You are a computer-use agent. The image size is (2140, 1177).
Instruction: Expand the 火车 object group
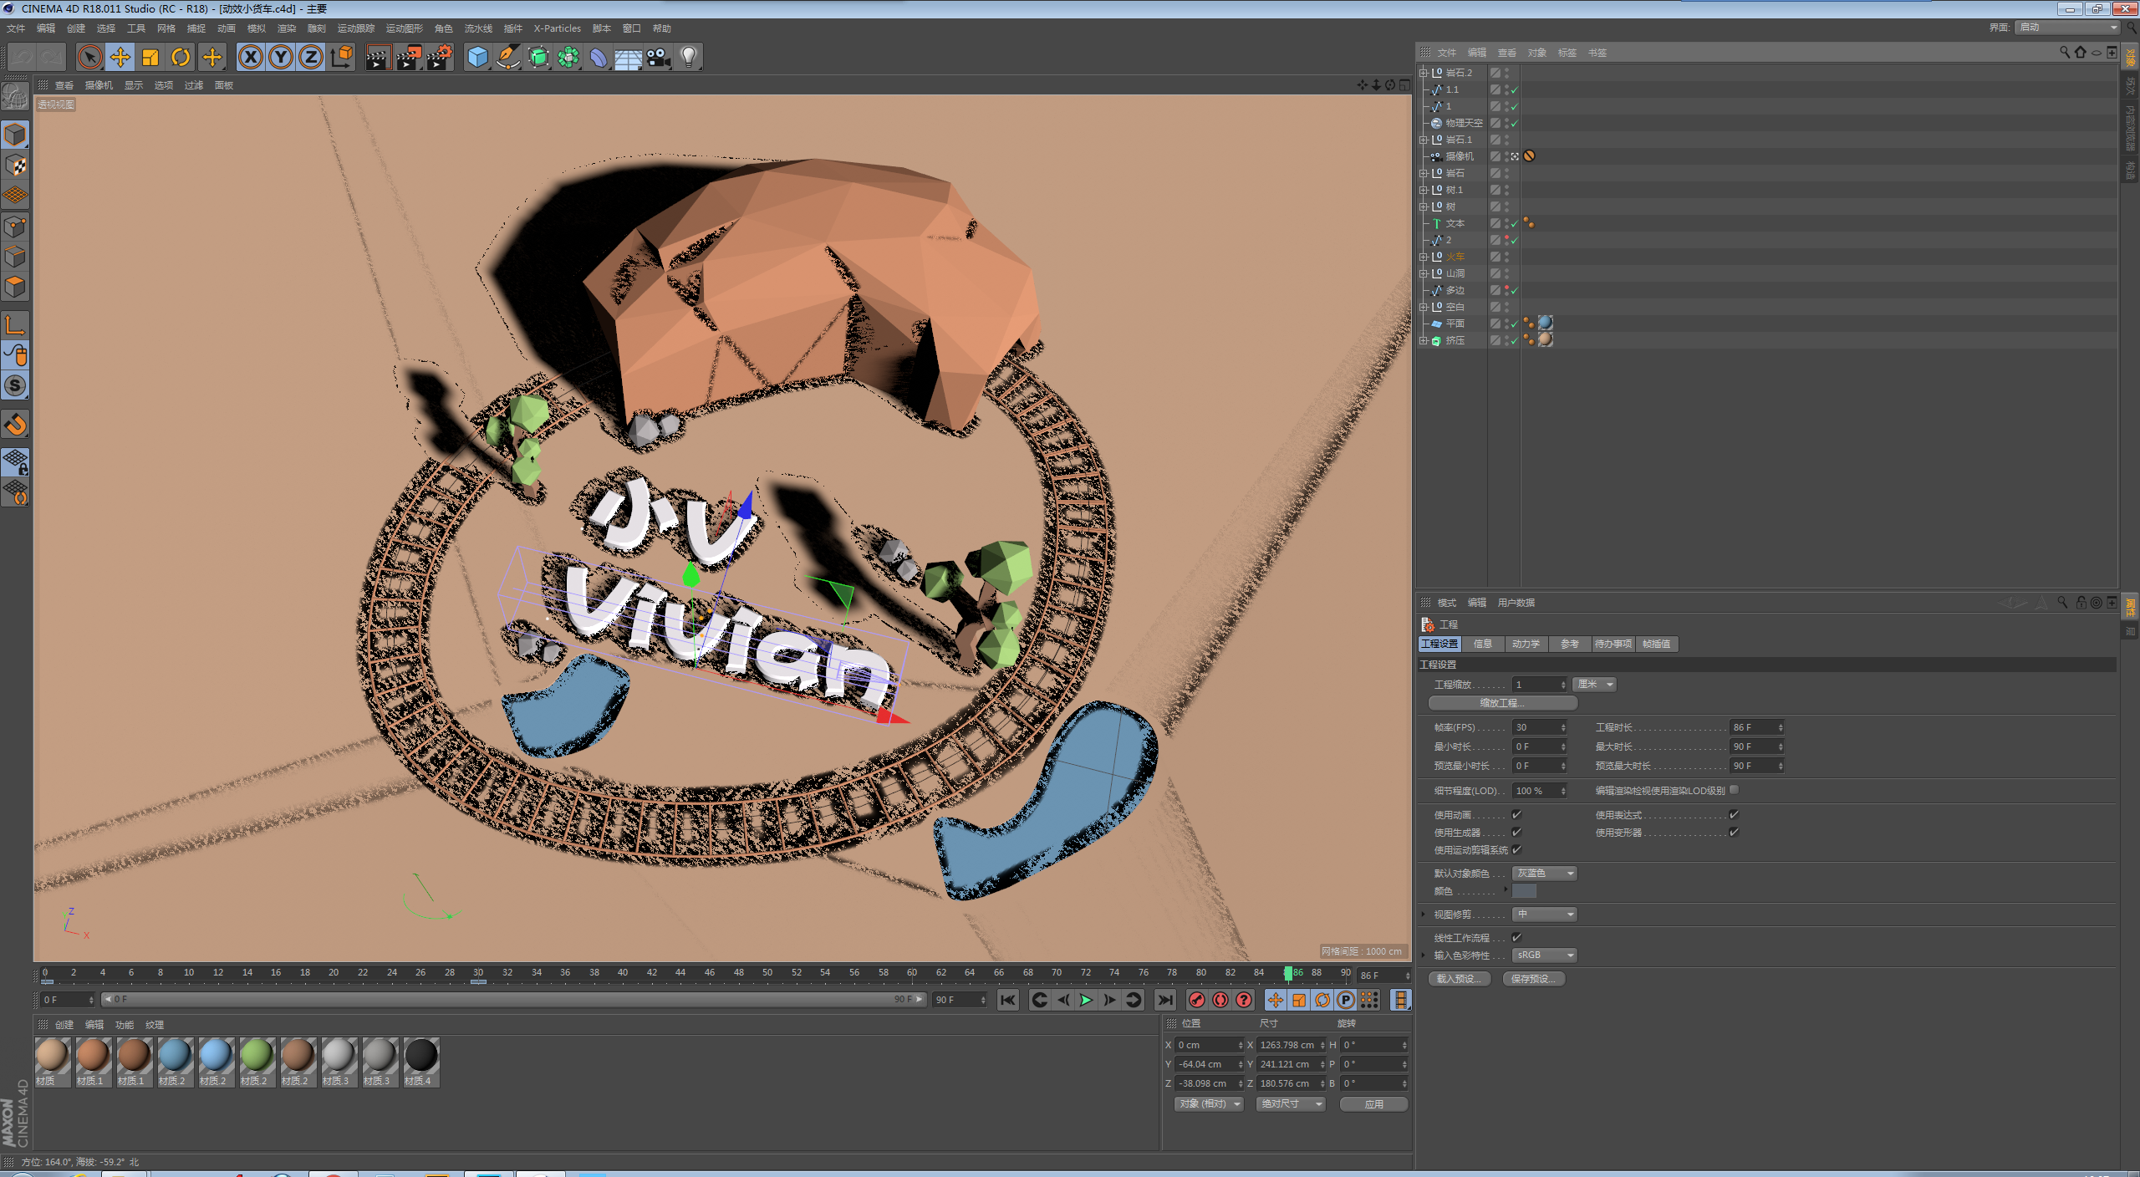coord(1423,257)
